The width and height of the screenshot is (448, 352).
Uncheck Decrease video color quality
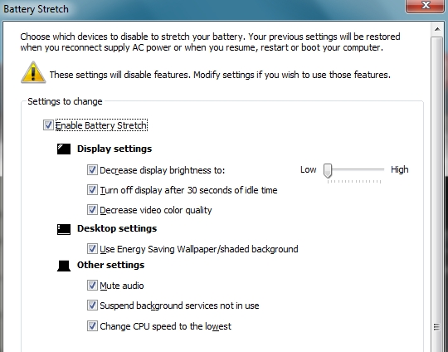[92, 209]
